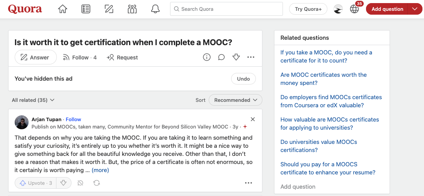Open "Do universities value MOOCs certifications?"
Screen dimensions: 424x196
(x=318, y=146)
